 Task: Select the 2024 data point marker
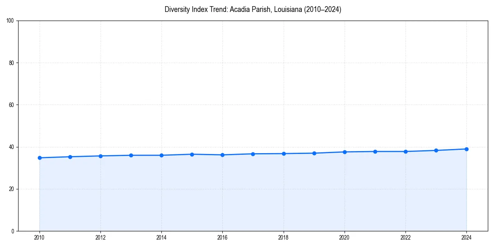pyautogui.click(x=466, y=149)
